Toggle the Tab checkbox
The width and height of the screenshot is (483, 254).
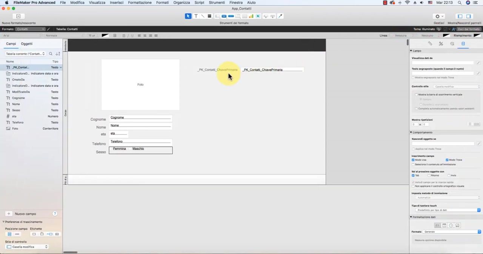pos(413,175)
